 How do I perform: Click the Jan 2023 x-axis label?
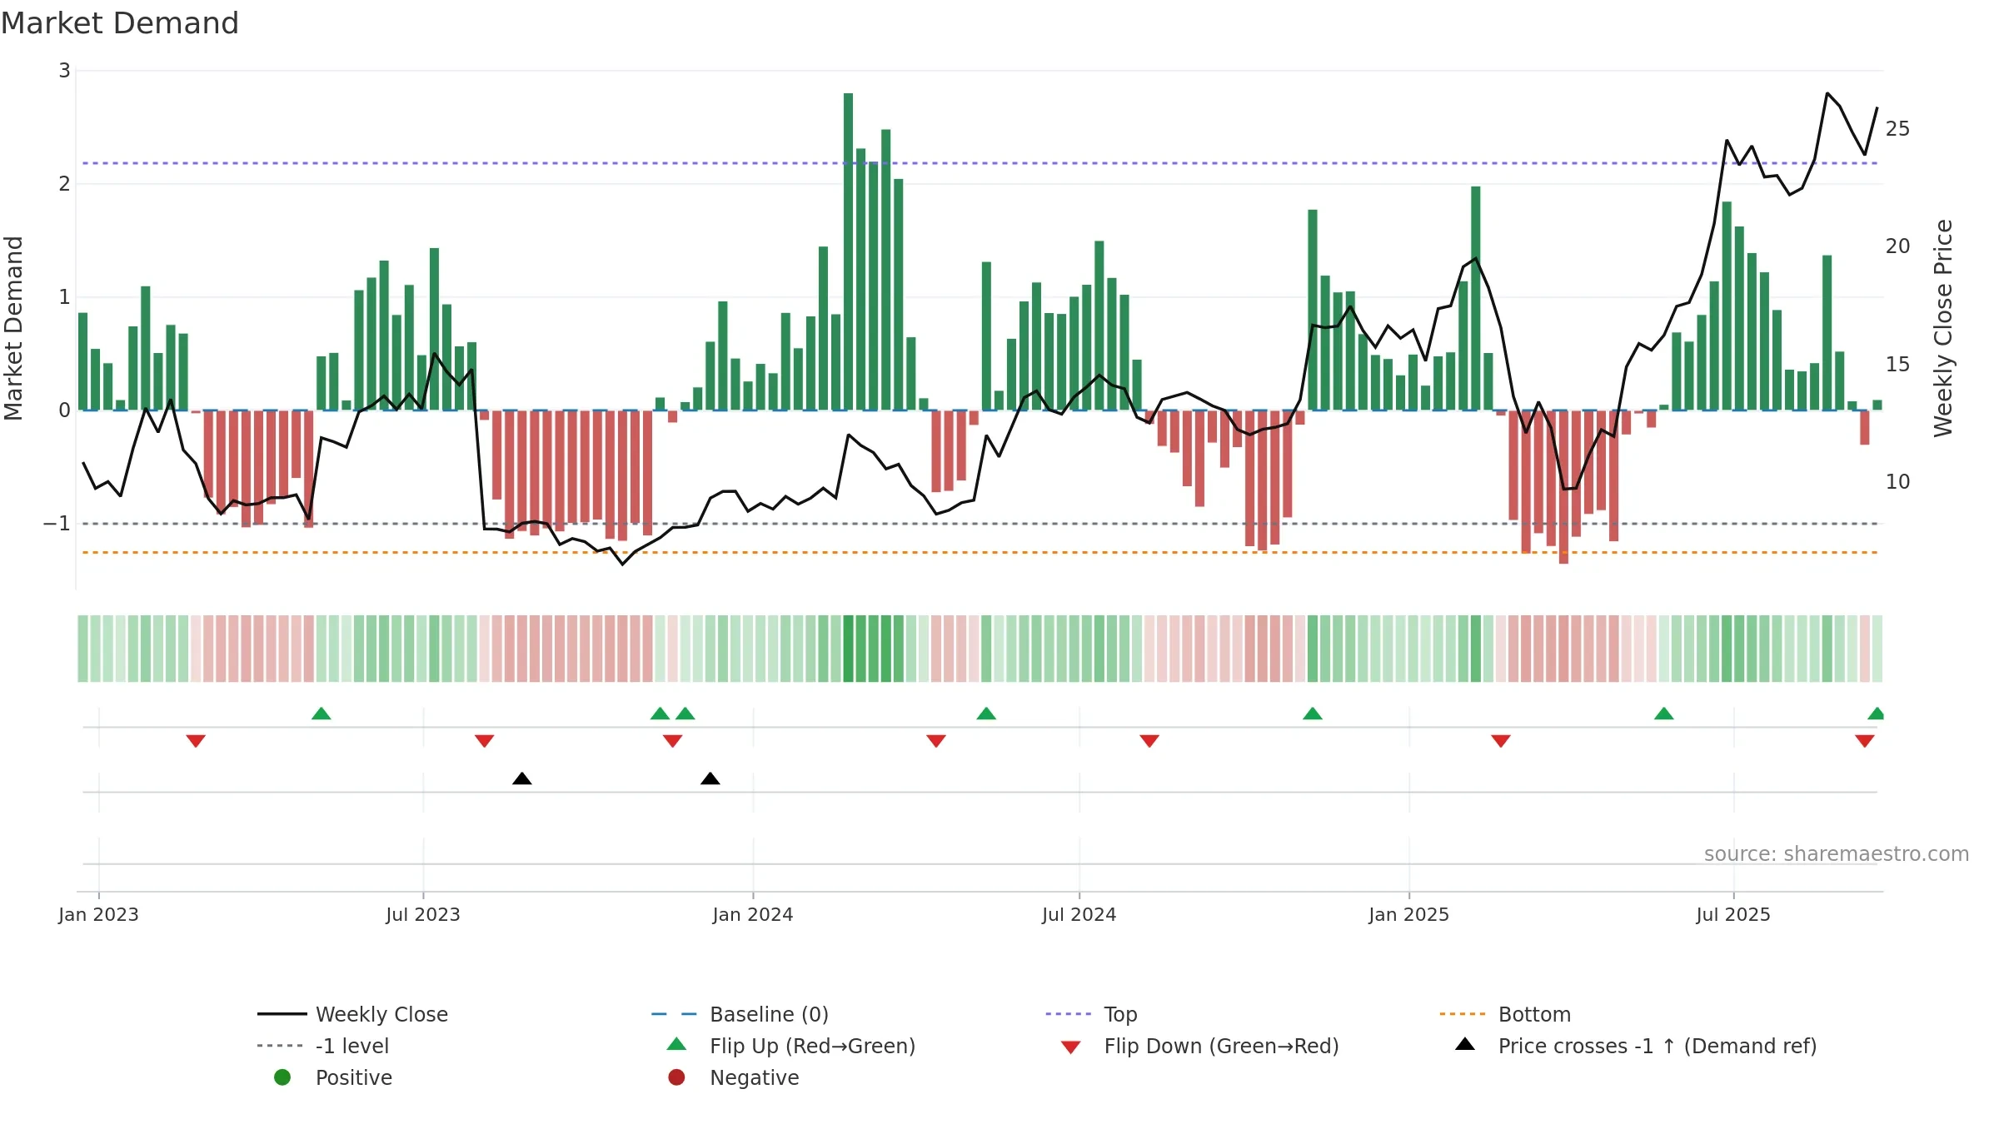point(98,915)
